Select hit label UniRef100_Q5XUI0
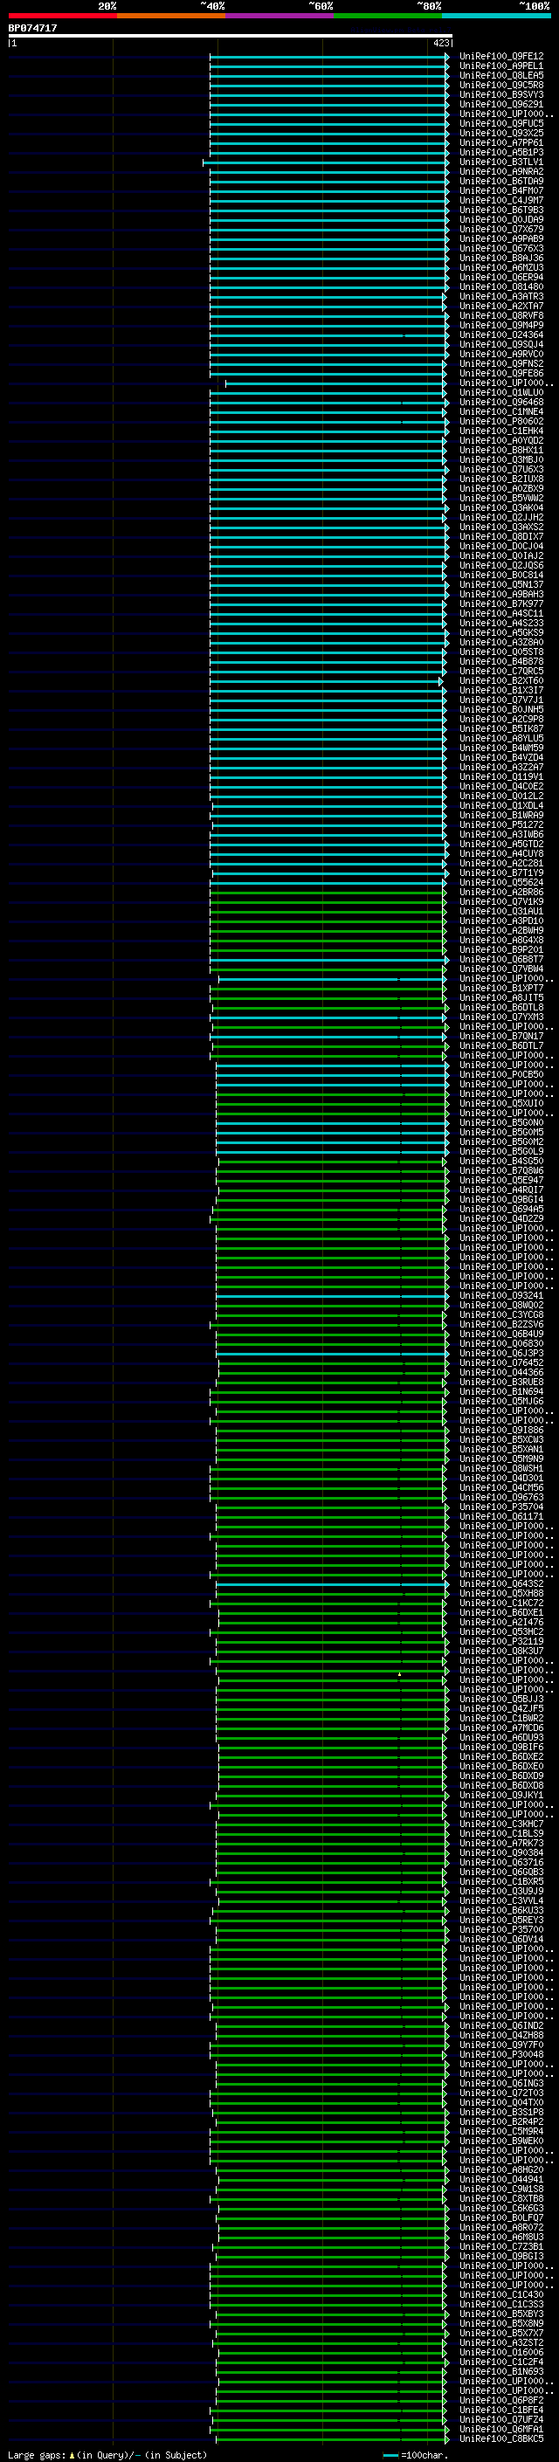The width and height of the screenshot is (559, 2462). coord(501,1104)
